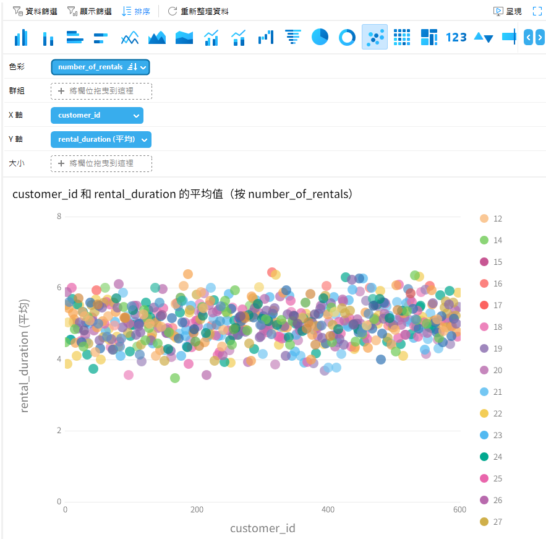This screenshot has height=539, width=546.
Task: Click the right chevron to show more chart types
Action: pos(539,37)
